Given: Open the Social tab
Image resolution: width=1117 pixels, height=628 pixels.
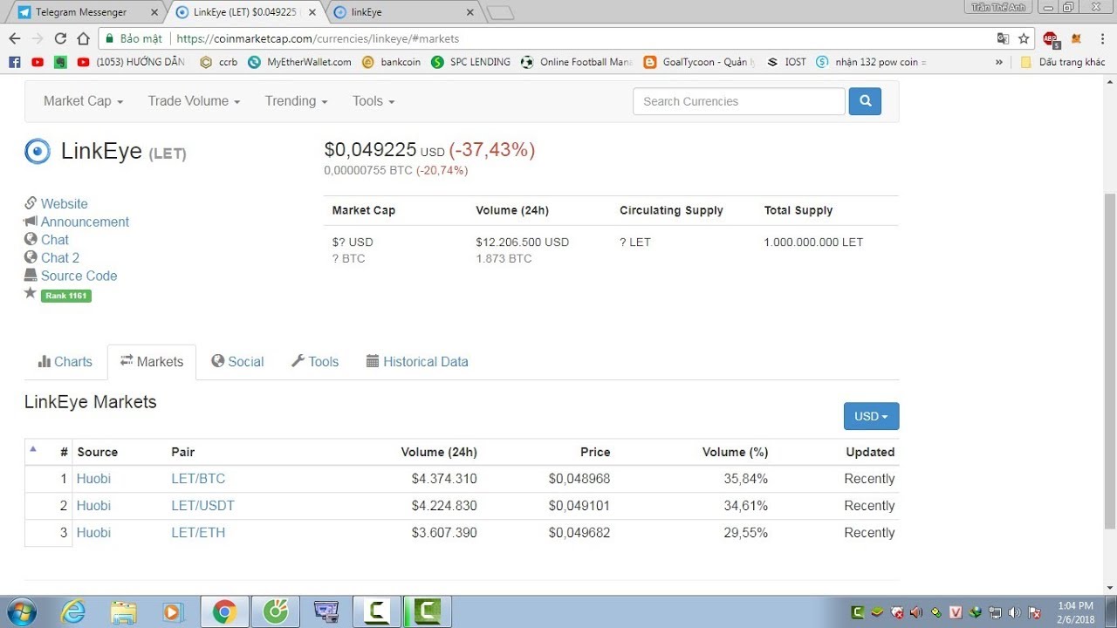Looking at the screenshot, I should [x=237, y=362].
